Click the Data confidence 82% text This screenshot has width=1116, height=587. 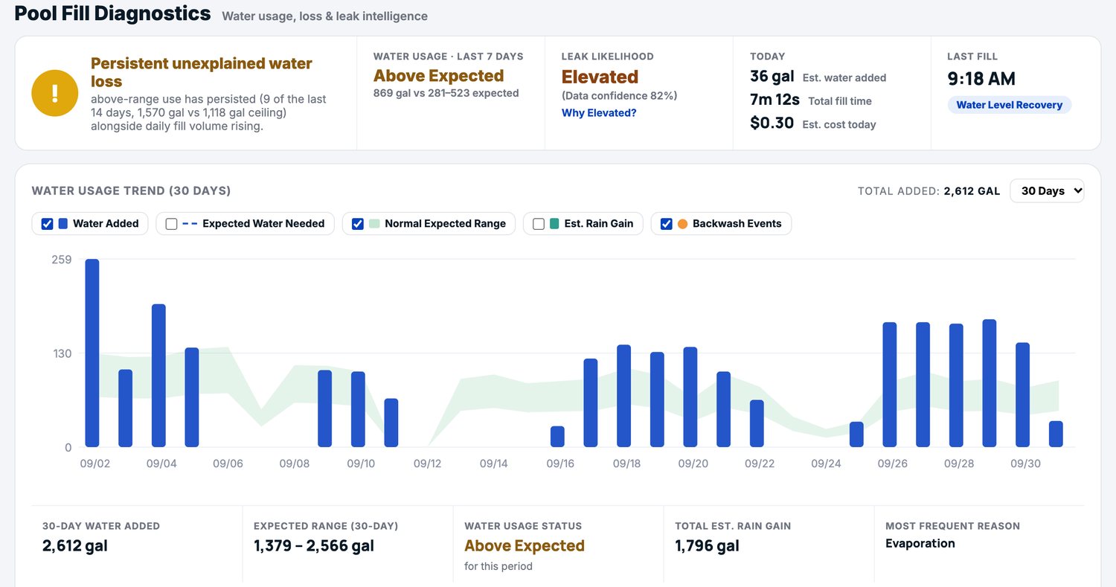coord(620,96)
